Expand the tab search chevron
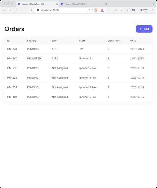Screen dimensions: 157x188 pyautogui.click(x=153, y=4)
